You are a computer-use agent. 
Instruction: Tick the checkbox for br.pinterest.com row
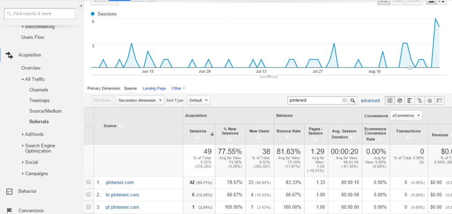(89, 195)
